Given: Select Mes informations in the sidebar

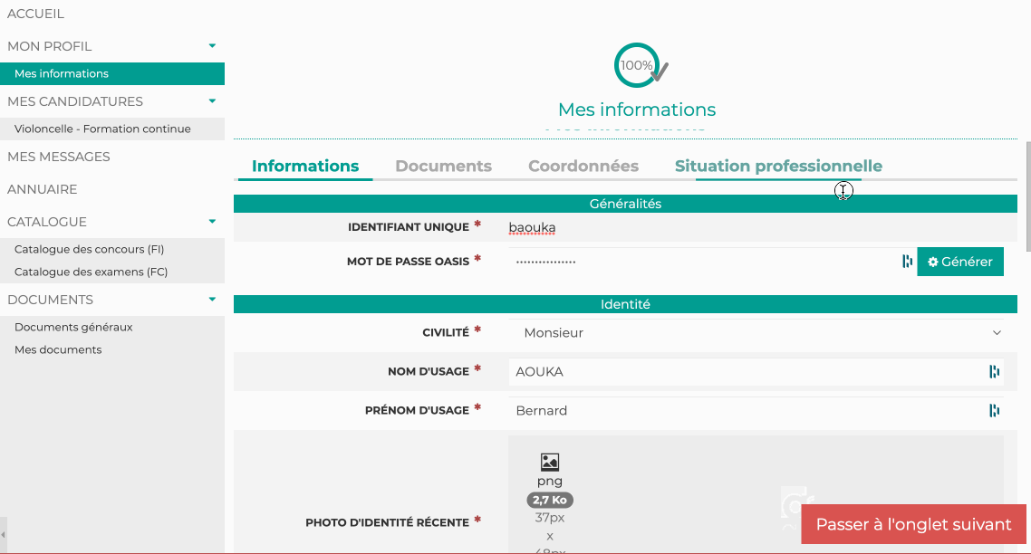Looking at the screenshot, I should (x=112, y=73).
